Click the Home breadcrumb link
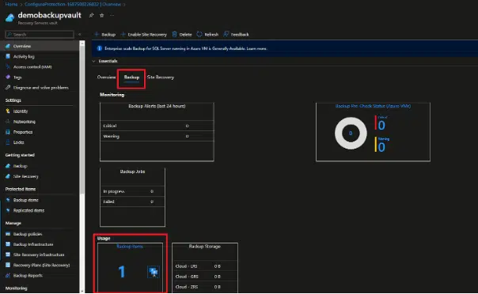The height and width of the screenshot is (294, 478). 11,4
